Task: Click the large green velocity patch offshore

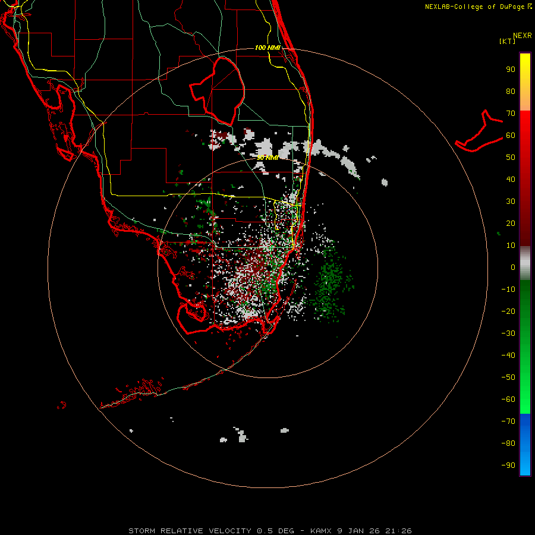Action: pyautogui.click(x=329, y=283)
